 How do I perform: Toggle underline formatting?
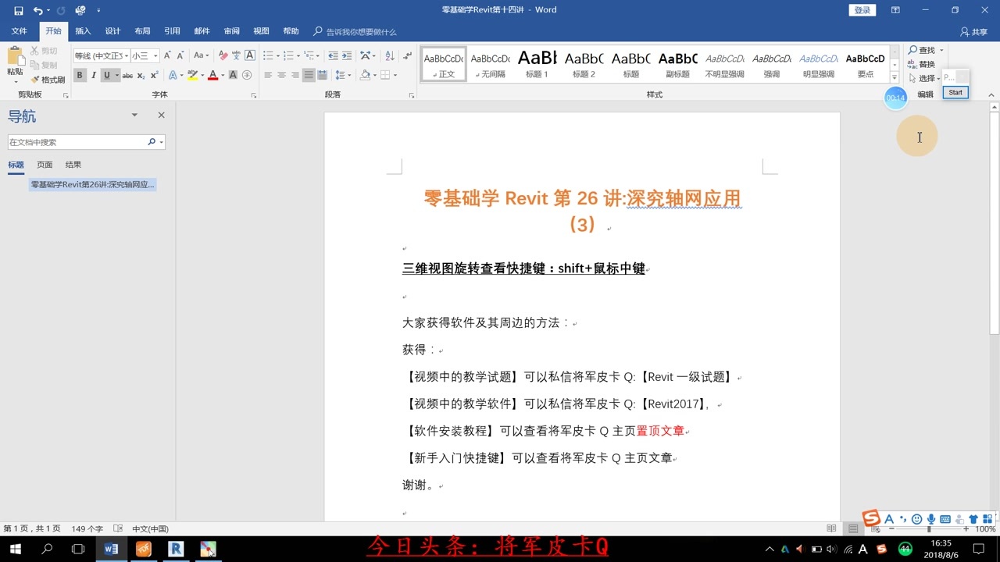107,75
